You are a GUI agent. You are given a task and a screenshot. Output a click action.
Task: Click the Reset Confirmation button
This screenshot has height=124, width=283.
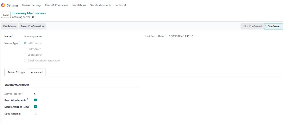coord(32,26)
